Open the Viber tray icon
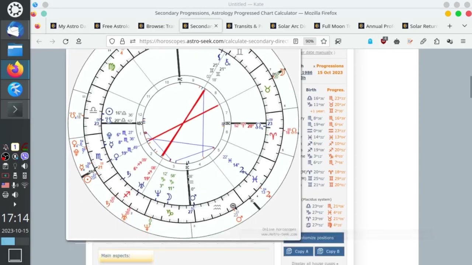Screen dimensions: 472x265 point(24,156)
